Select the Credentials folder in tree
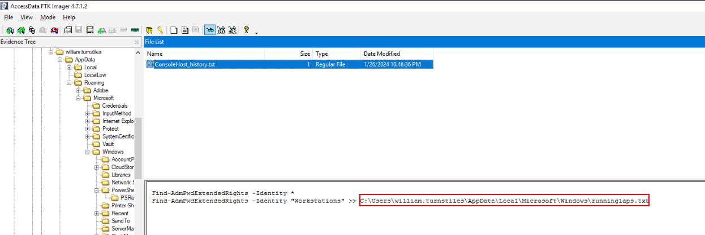The width and height of the screenshot is (705, 235). [x=115, y=106]
